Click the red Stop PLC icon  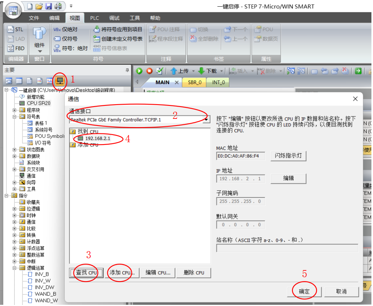[x=149, y=71]
